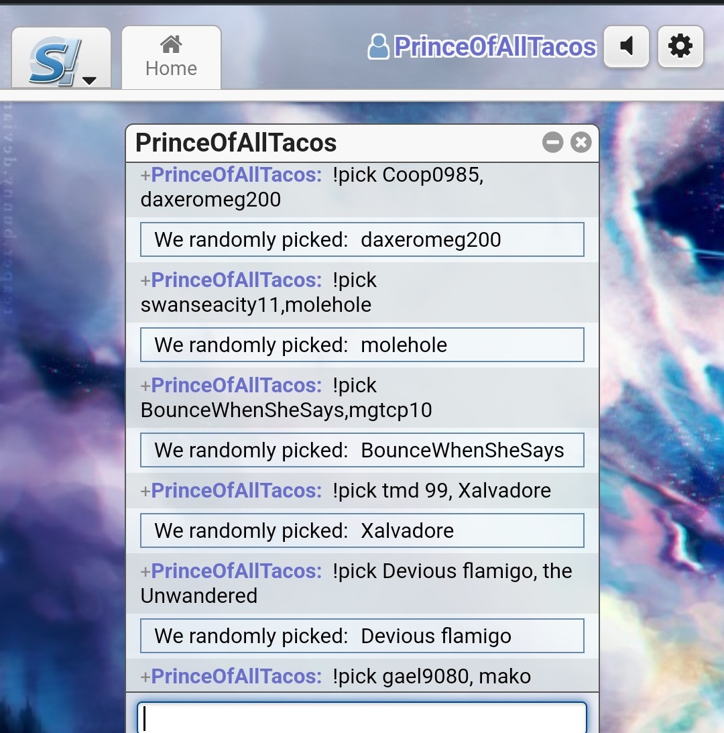Select the 'We randomly picked: Xalvadore' result box
This screenshot has height=733, width=724.
point(362,529)
